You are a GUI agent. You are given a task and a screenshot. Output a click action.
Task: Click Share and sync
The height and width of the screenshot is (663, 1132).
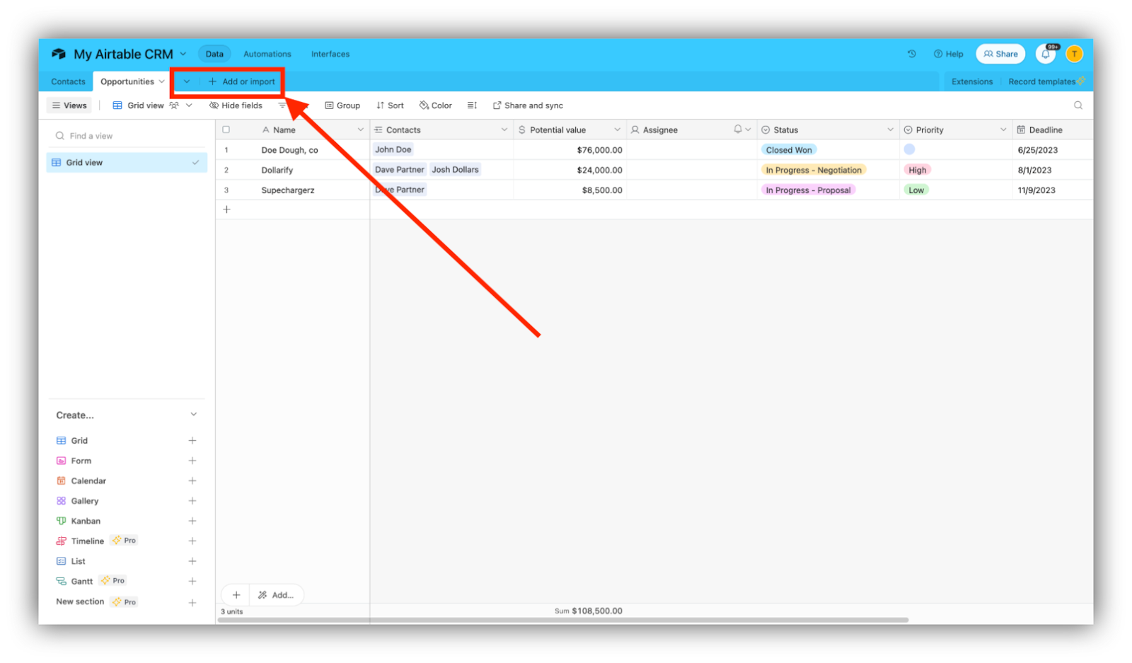528,105
